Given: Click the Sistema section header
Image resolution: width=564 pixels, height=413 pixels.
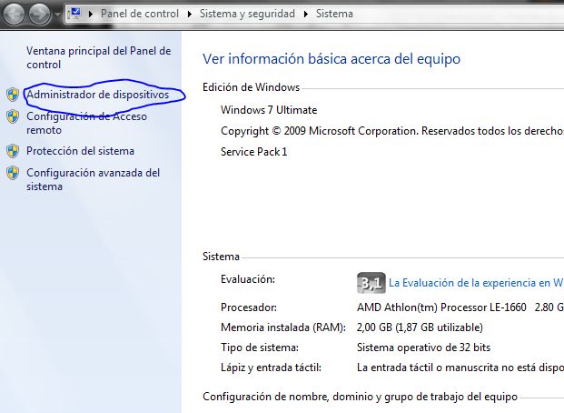Looking at the screenshot, I should pyautogui.click(x=221, y=257).
